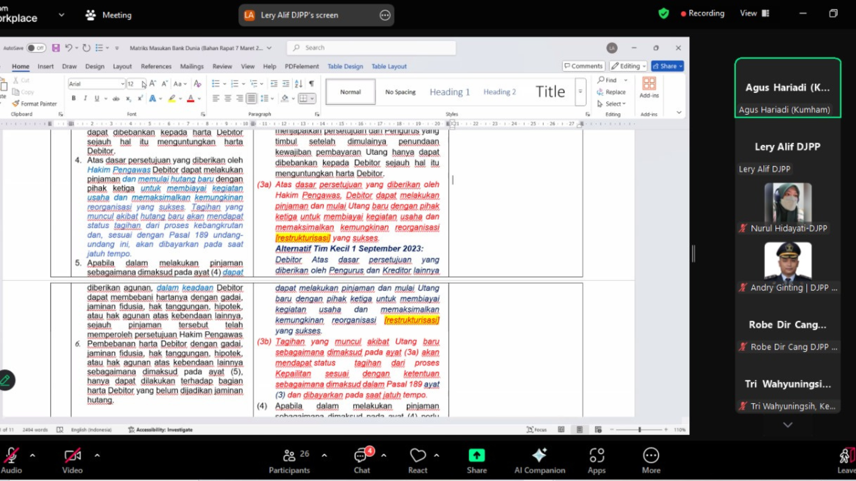The image size is (856, 481).
Task: Toggle Strikethrough formatting
Action: 116,98
